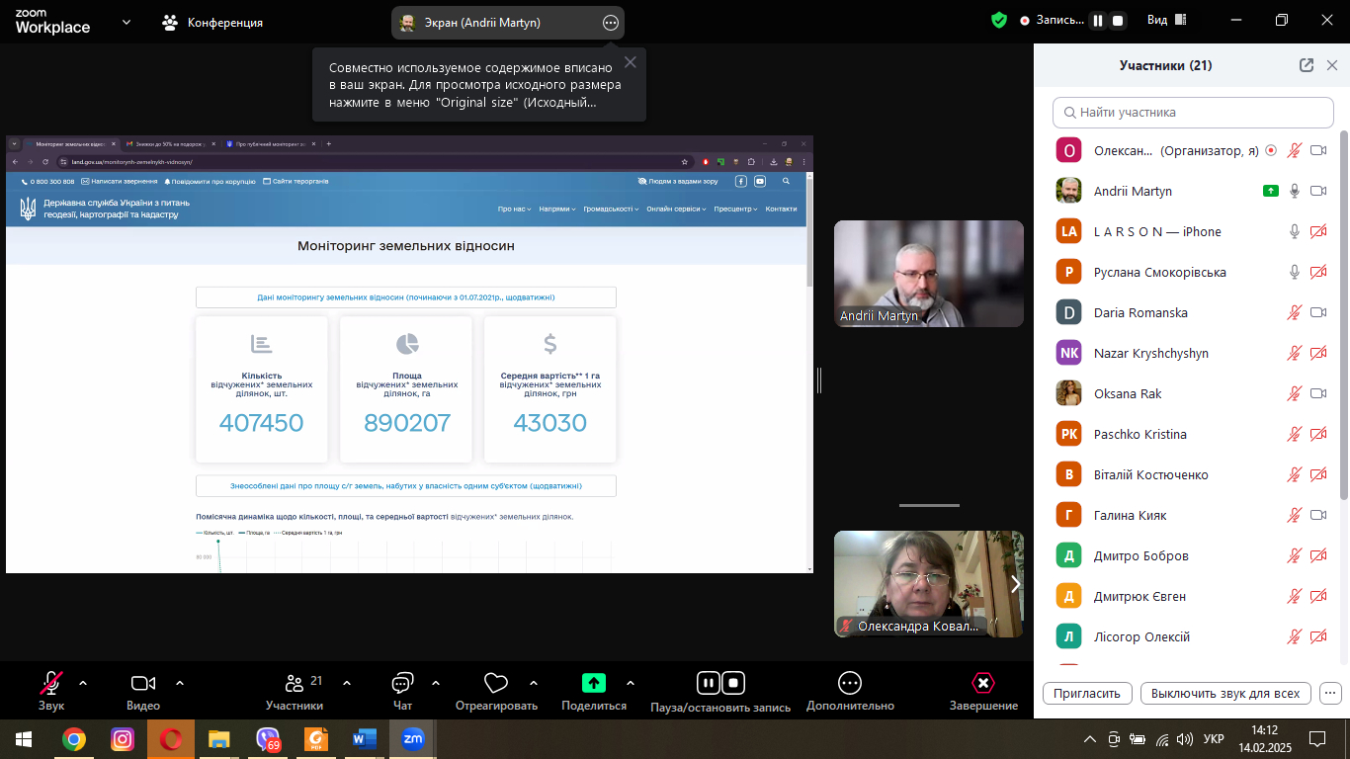Click the Participants icon in toolbar
Image resolution: width=1350 pixels, height=759 pixels.
click(x=295, y=684)
